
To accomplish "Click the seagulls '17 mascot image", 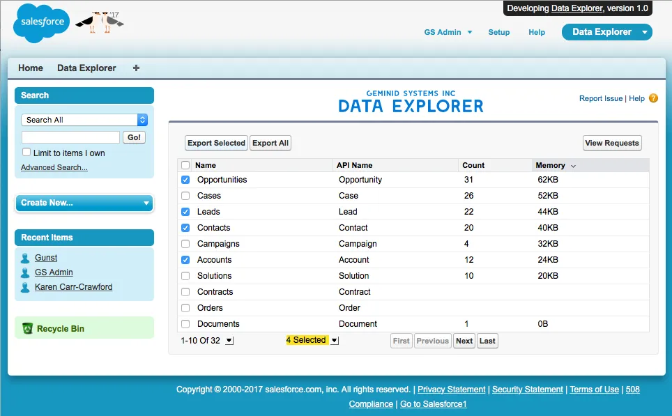I will point(100,22).
